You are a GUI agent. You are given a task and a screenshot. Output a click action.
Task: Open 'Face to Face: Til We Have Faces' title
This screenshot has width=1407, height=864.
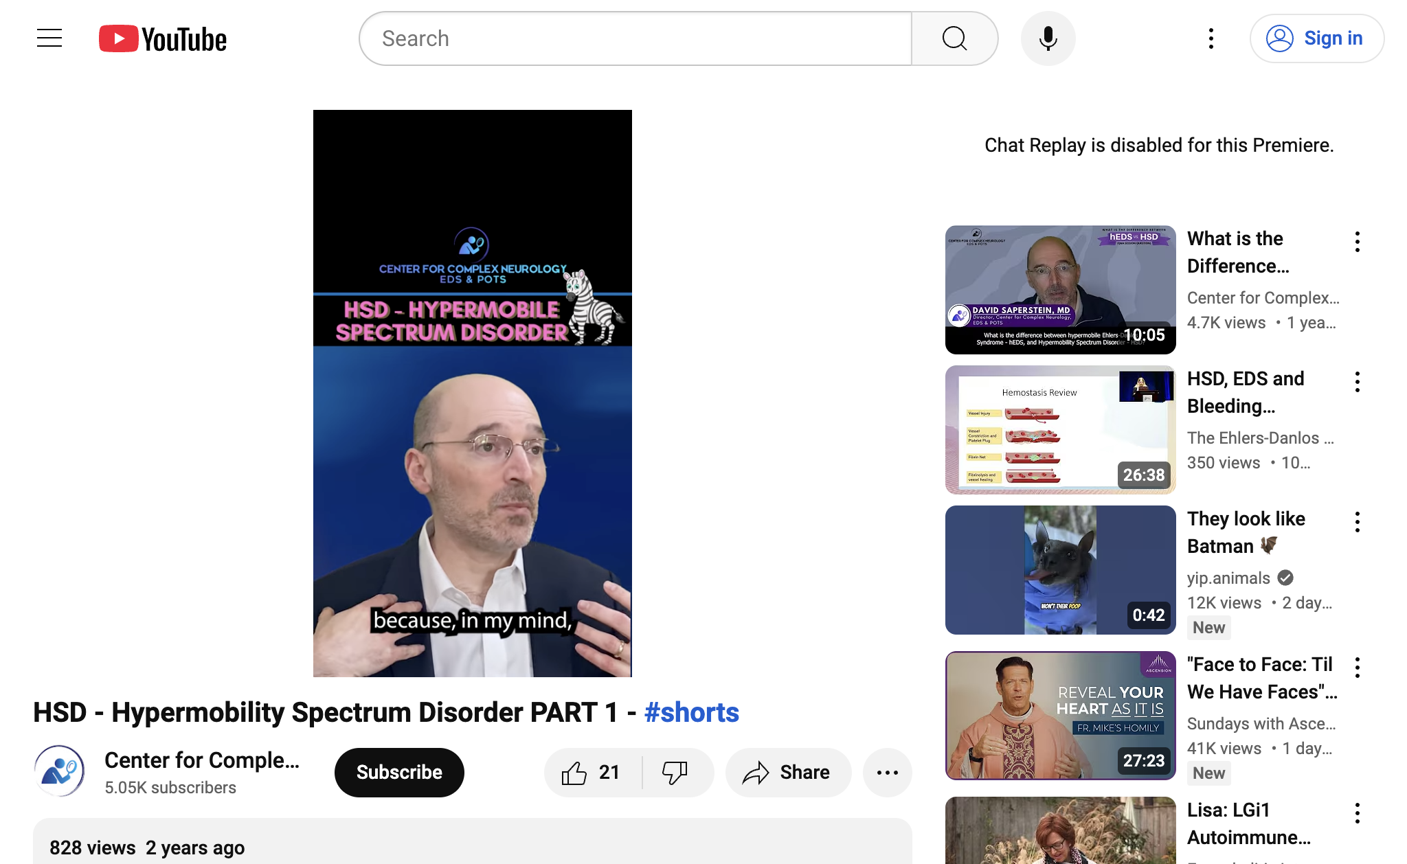point(1262,678)
